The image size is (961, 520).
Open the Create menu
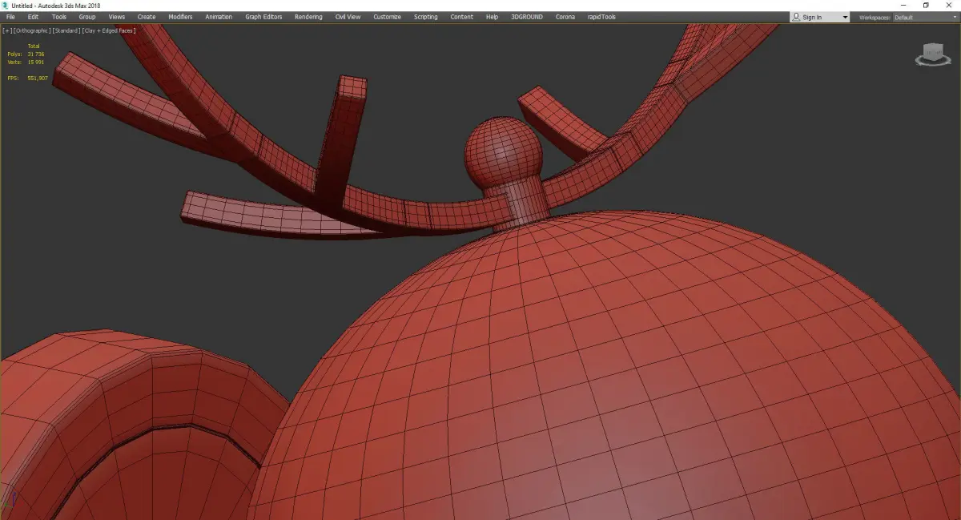coord(147,17)
